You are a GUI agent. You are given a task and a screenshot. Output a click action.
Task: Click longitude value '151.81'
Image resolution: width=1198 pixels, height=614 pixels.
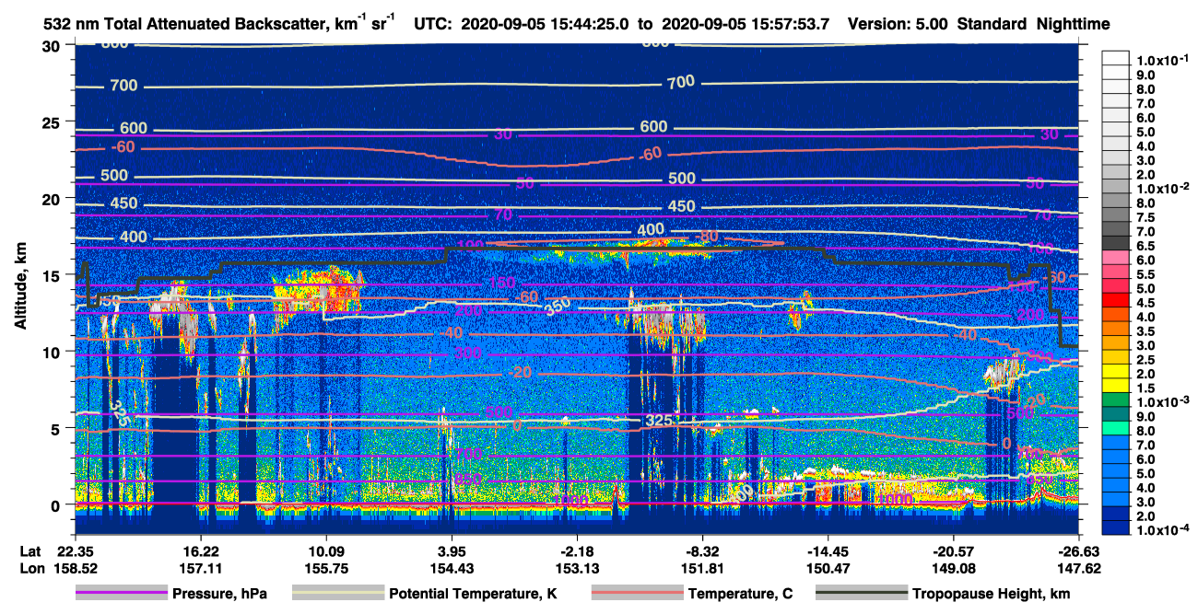[703, 568]
